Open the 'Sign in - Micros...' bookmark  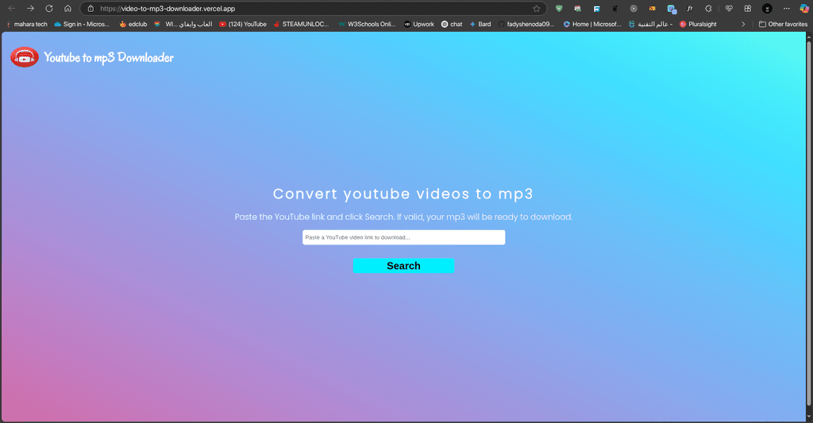(x=82, y=24)
